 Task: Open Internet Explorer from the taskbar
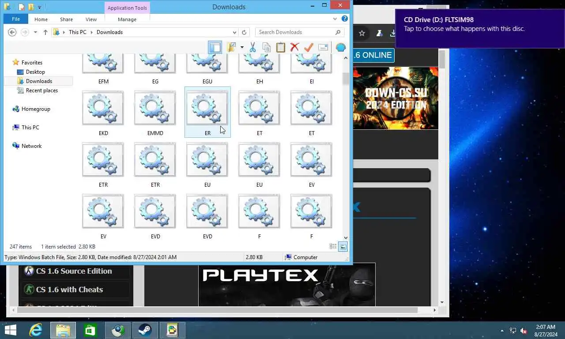click(x=36, y=330)
